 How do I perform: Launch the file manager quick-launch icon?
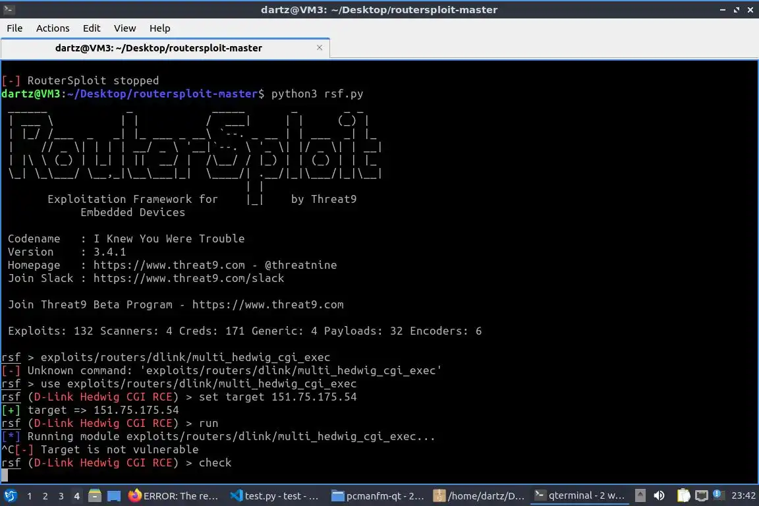[x=95, y=495]
